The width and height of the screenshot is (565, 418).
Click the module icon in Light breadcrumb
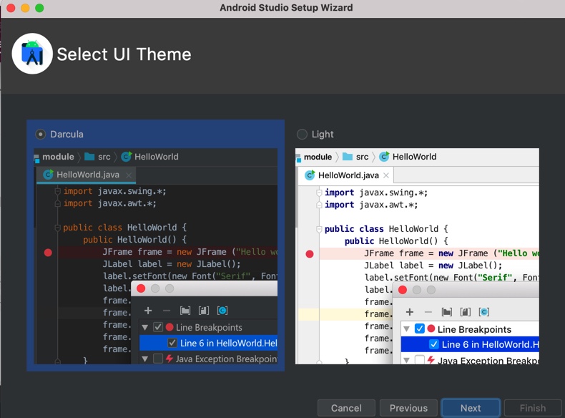point(298,158)
